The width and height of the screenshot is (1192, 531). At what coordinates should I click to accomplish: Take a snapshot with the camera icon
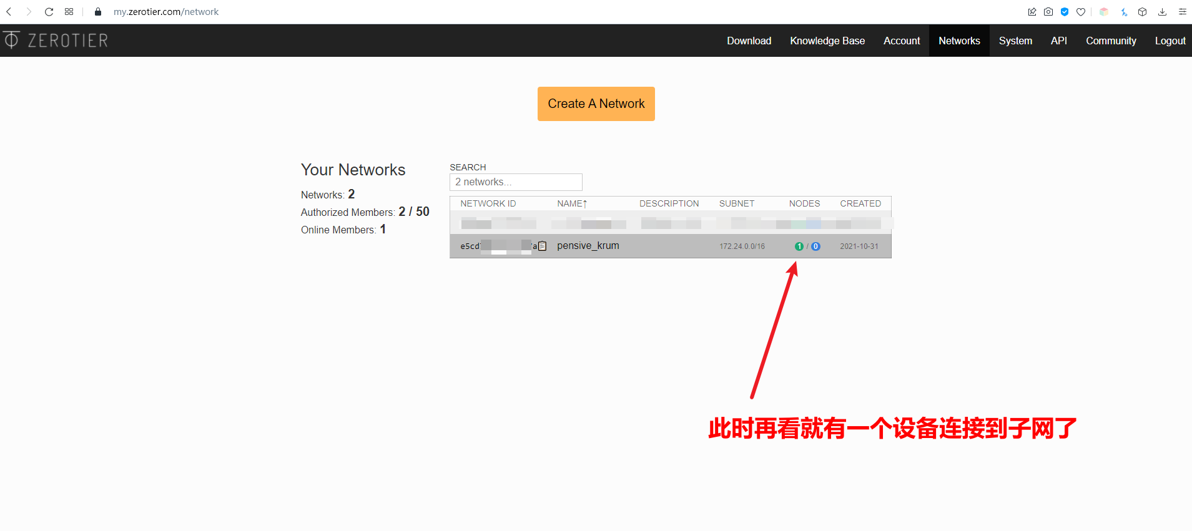(1048, 12)
